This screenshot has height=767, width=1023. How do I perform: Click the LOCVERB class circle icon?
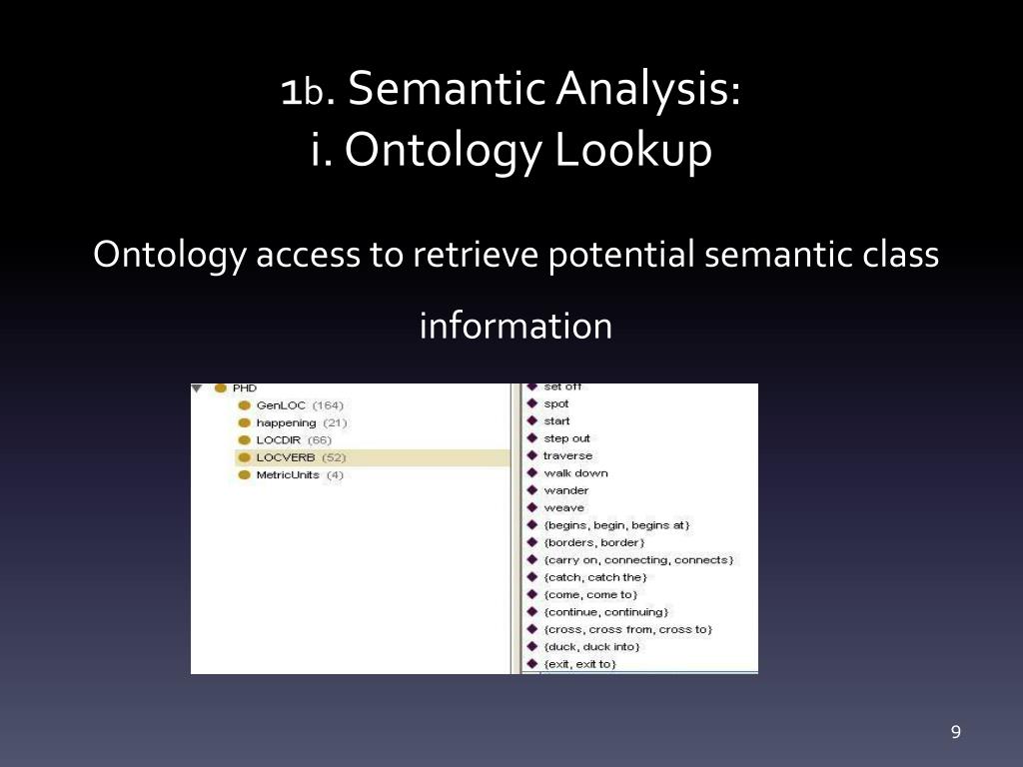245,457
